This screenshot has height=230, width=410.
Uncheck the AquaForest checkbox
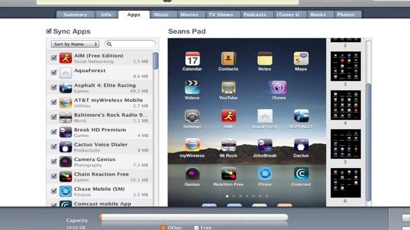pos(54,72)
